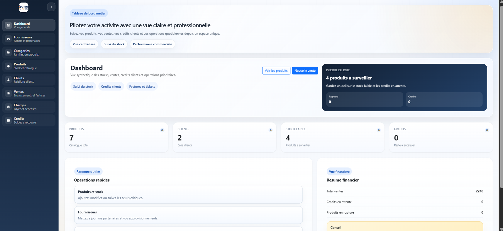Viewport: 503px width, 231px height.
Task: Go to Categories in the sidebar
Action: click(29, 52)
